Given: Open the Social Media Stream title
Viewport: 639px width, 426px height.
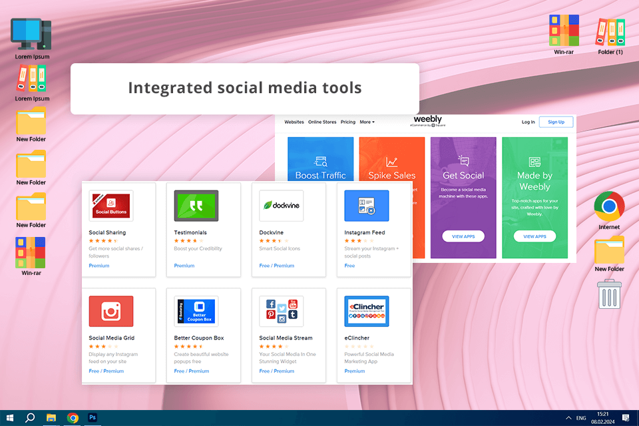Looking at the screenshot, I should click(286, 338).
